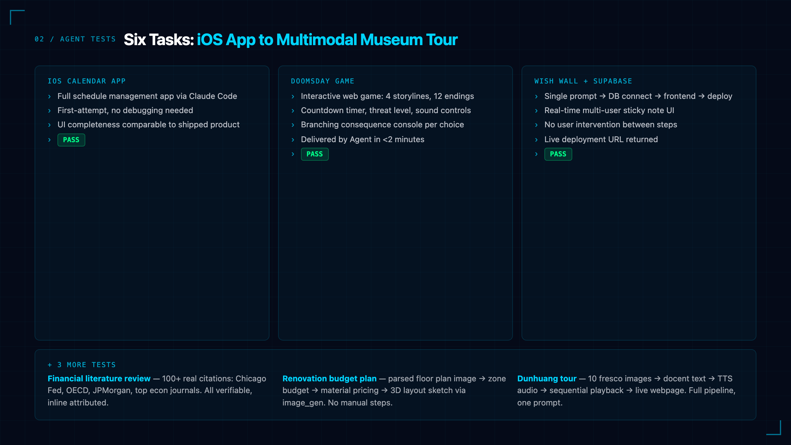Click the 02 / AGENT TESTS section label
Image resolution: width=791 pixels, height=445 pixels.
coord(75,39)
